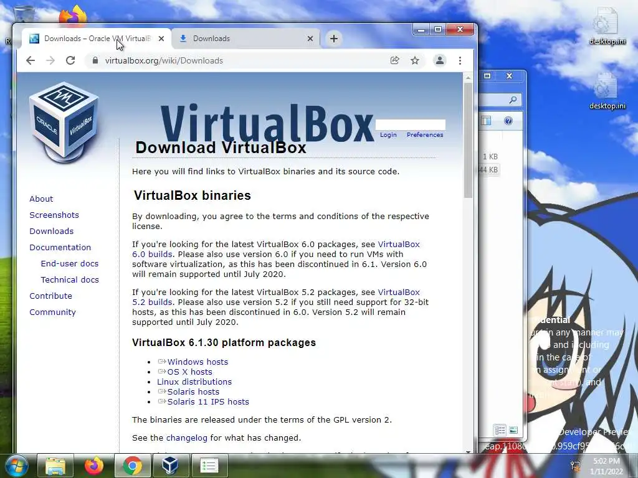Screen dimensions: 638x478
Task: Switch Explorer to large icons view
Action: point(513,430)
